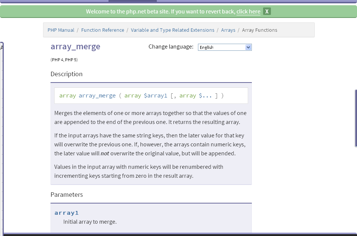357x236 pixels.
Task: Navigate to the Arrays breadcrumb
Action: click(x=228, y=30)
